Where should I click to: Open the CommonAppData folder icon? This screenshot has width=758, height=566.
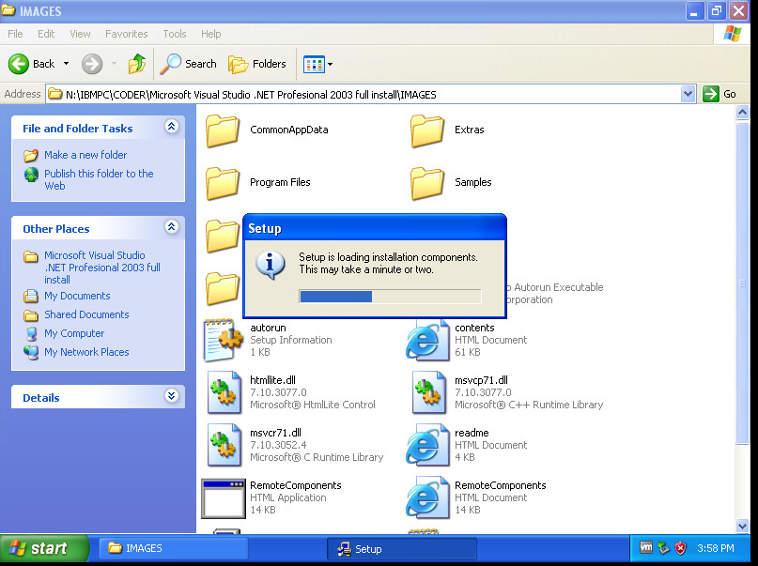[223, 130]
